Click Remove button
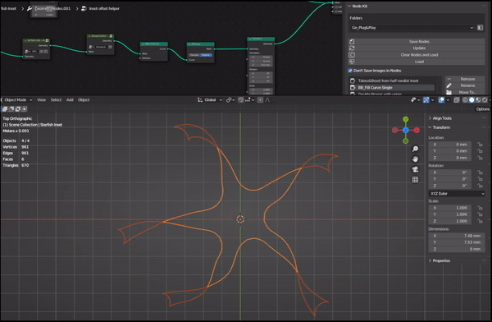 465,79
